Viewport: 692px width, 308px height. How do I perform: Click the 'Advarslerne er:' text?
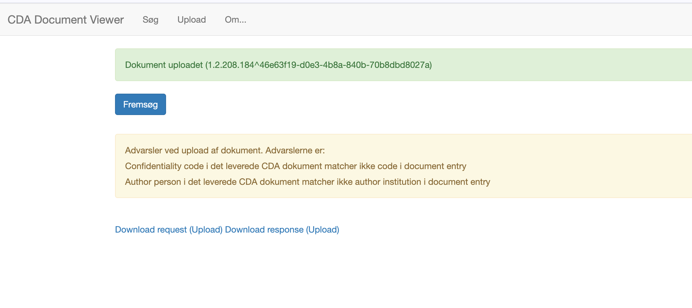(295, 151)
